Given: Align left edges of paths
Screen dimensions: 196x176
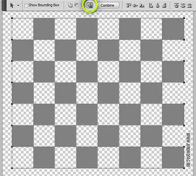Looking at the screenshot, I should point(151,5).
